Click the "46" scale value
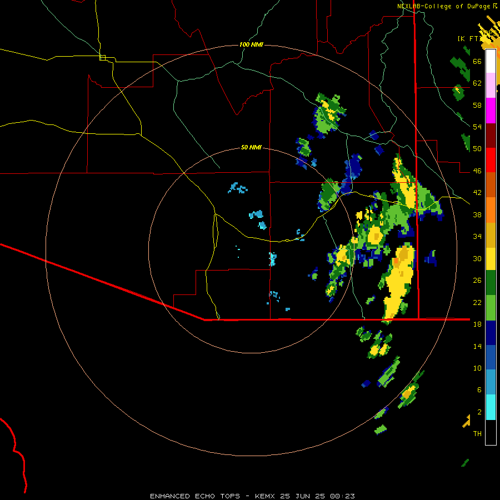The height and width of the screenshot is (500, 500). tap(477, 171)
